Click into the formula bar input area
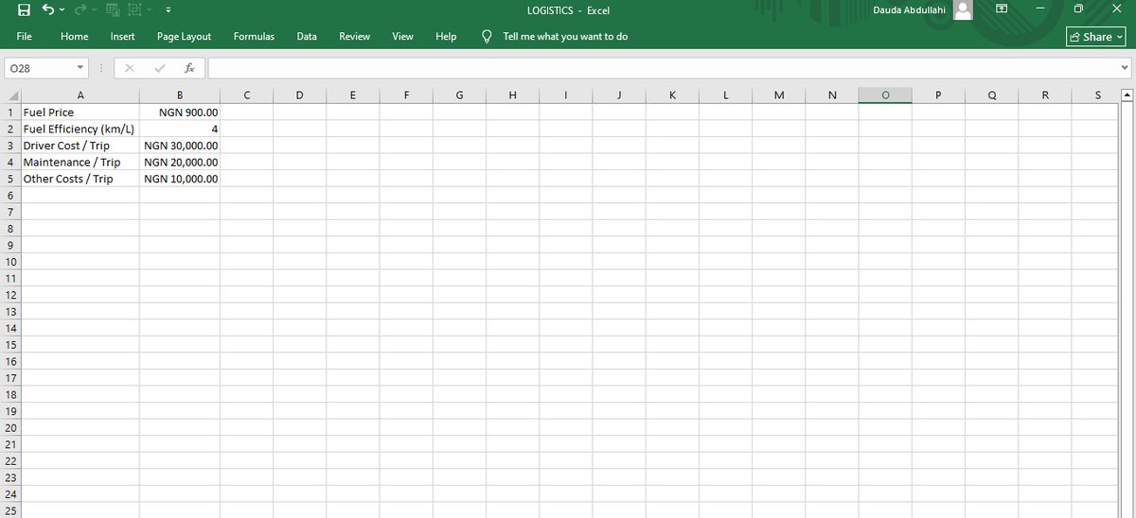The height and width of the screenshot is (518, 1136). click(661, 68)
